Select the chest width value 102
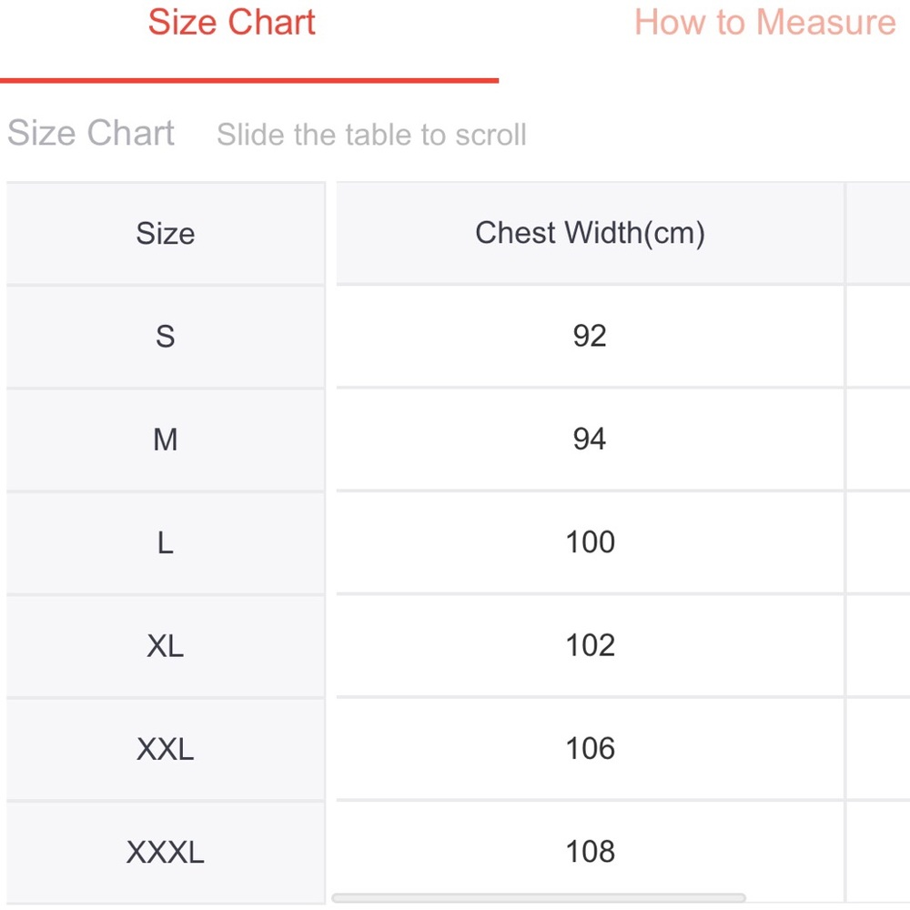This screenshot has width=910, height=910. point(590,646)
